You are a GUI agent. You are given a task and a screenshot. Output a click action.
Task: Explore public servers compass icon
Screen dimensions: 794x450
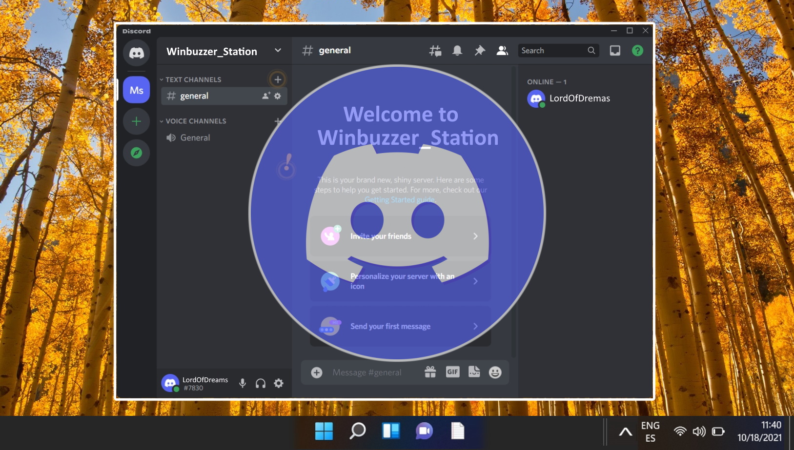coord(137,153)
